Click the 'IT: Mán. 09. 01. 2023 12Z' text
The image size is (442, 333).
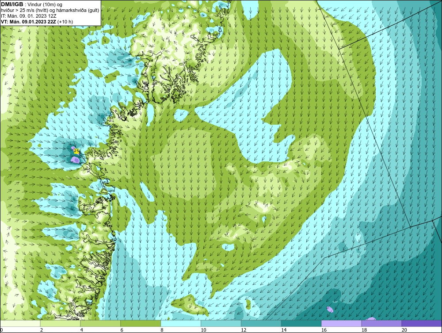click(29, 16)
